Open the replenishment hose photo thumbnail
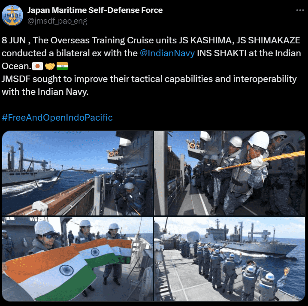The height and width of the screenshot is (306, 308). 77,173
